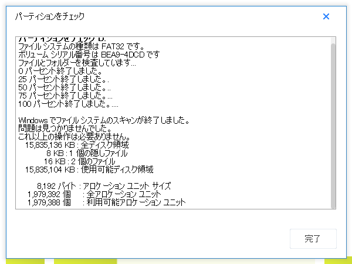Click the 15,835,104 KB 使用可能ディスク領域 line
The width and height of the screenshot is (352, 264).
(x=89, y=170)
